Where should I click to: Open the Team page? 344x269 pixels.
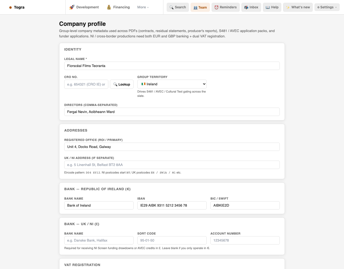[x=200, y=7]
